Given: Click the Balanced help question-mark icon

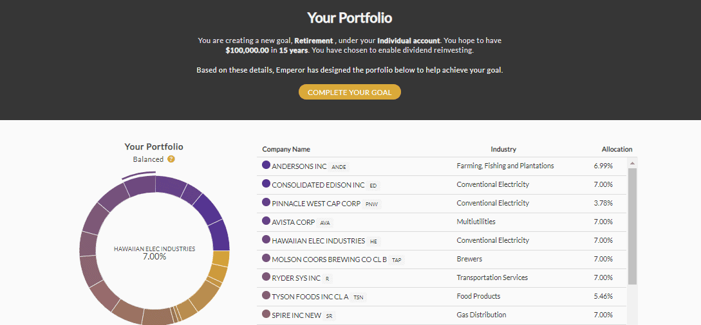Looking at the screenshot, I should 171,159.
